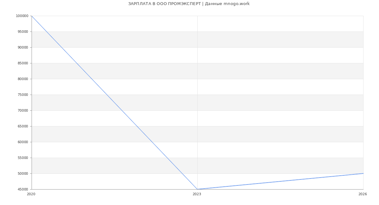Select the 50000 y-axis label
Screen dimensions: 379x205
click(x=22, y=173)
